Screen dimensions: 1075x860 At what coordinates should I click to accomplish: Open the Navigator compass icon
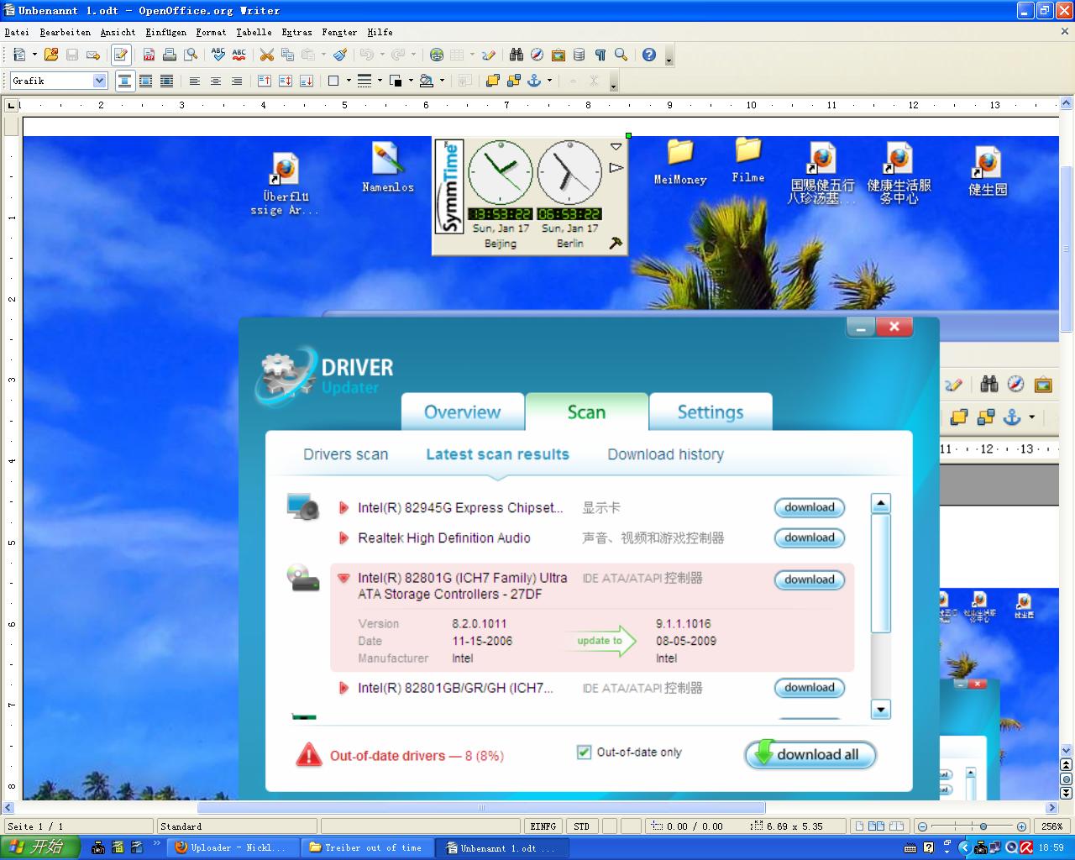537,55
